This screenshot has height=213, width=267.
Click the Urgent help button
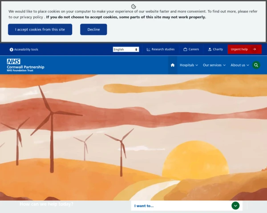coord(244,49)
